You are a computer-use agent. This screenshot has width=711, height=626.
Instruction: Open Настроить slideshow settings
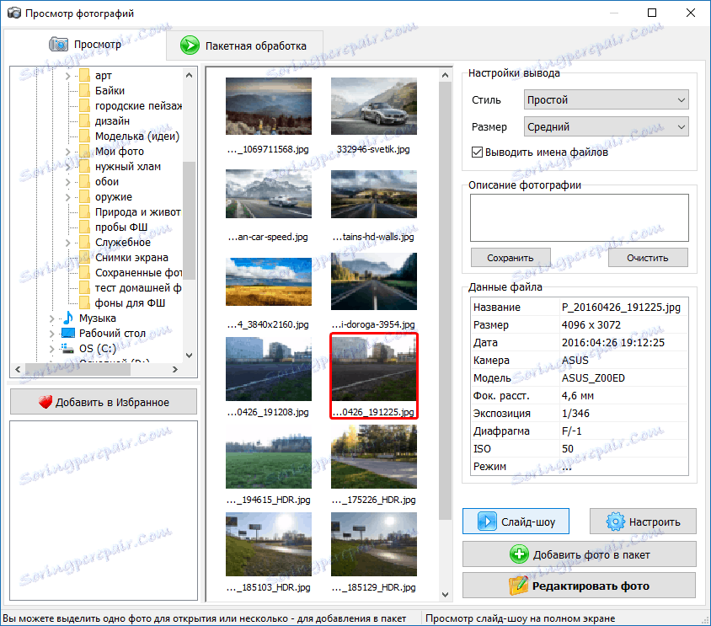click(643, 522)
